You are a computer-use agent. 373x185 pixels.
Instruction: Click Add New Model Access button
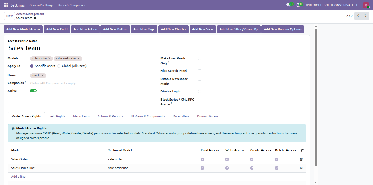tap(23, 29)
